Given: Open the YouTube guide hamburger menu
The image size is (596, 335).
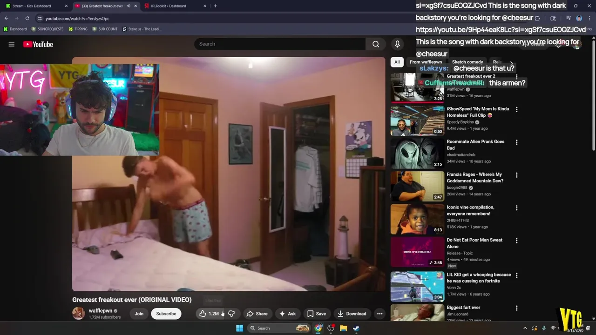Looking at the screenshot, I should (12, 44).
